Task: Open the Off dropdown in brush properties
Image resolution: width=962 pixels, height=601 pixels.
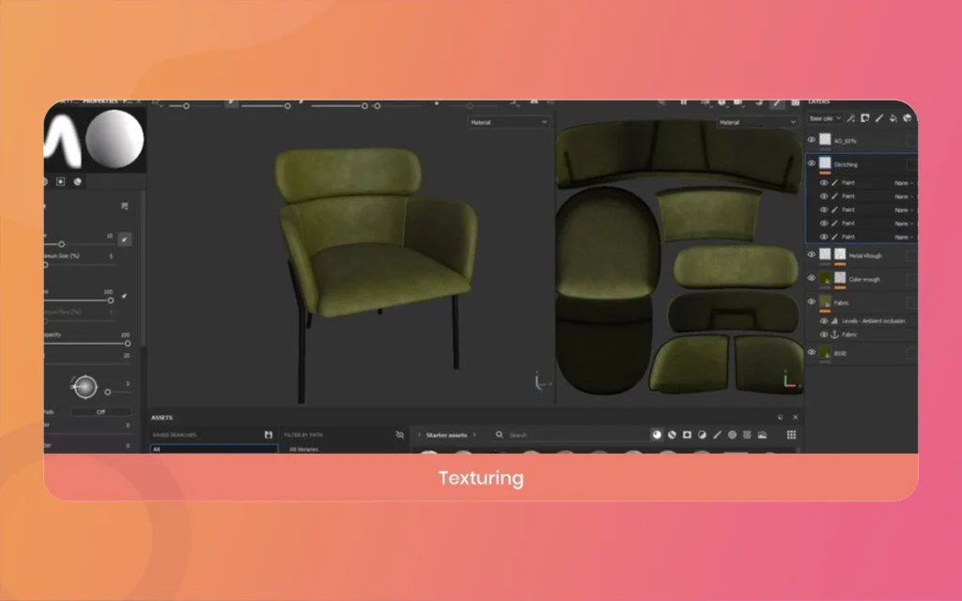Action: point(101,412)
